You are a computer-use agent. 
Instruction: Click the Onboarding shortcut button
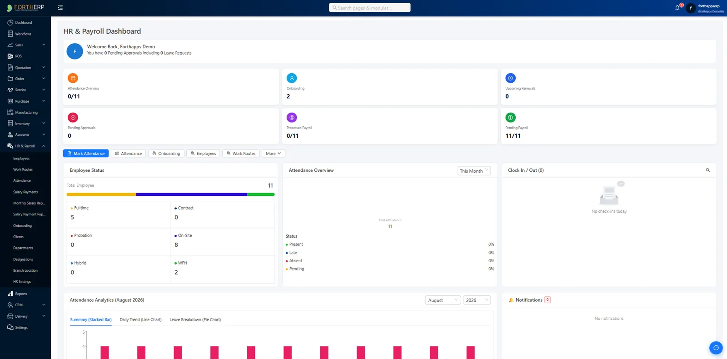coord(166,154)
